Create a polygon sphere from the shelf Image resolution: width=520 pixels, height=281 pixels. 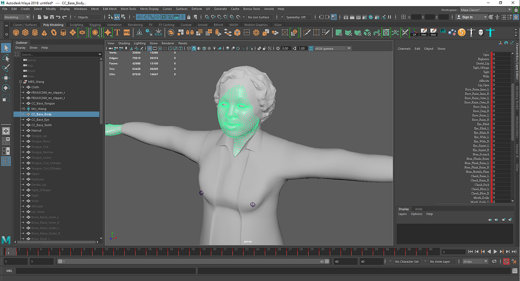[x=15, y=32]
